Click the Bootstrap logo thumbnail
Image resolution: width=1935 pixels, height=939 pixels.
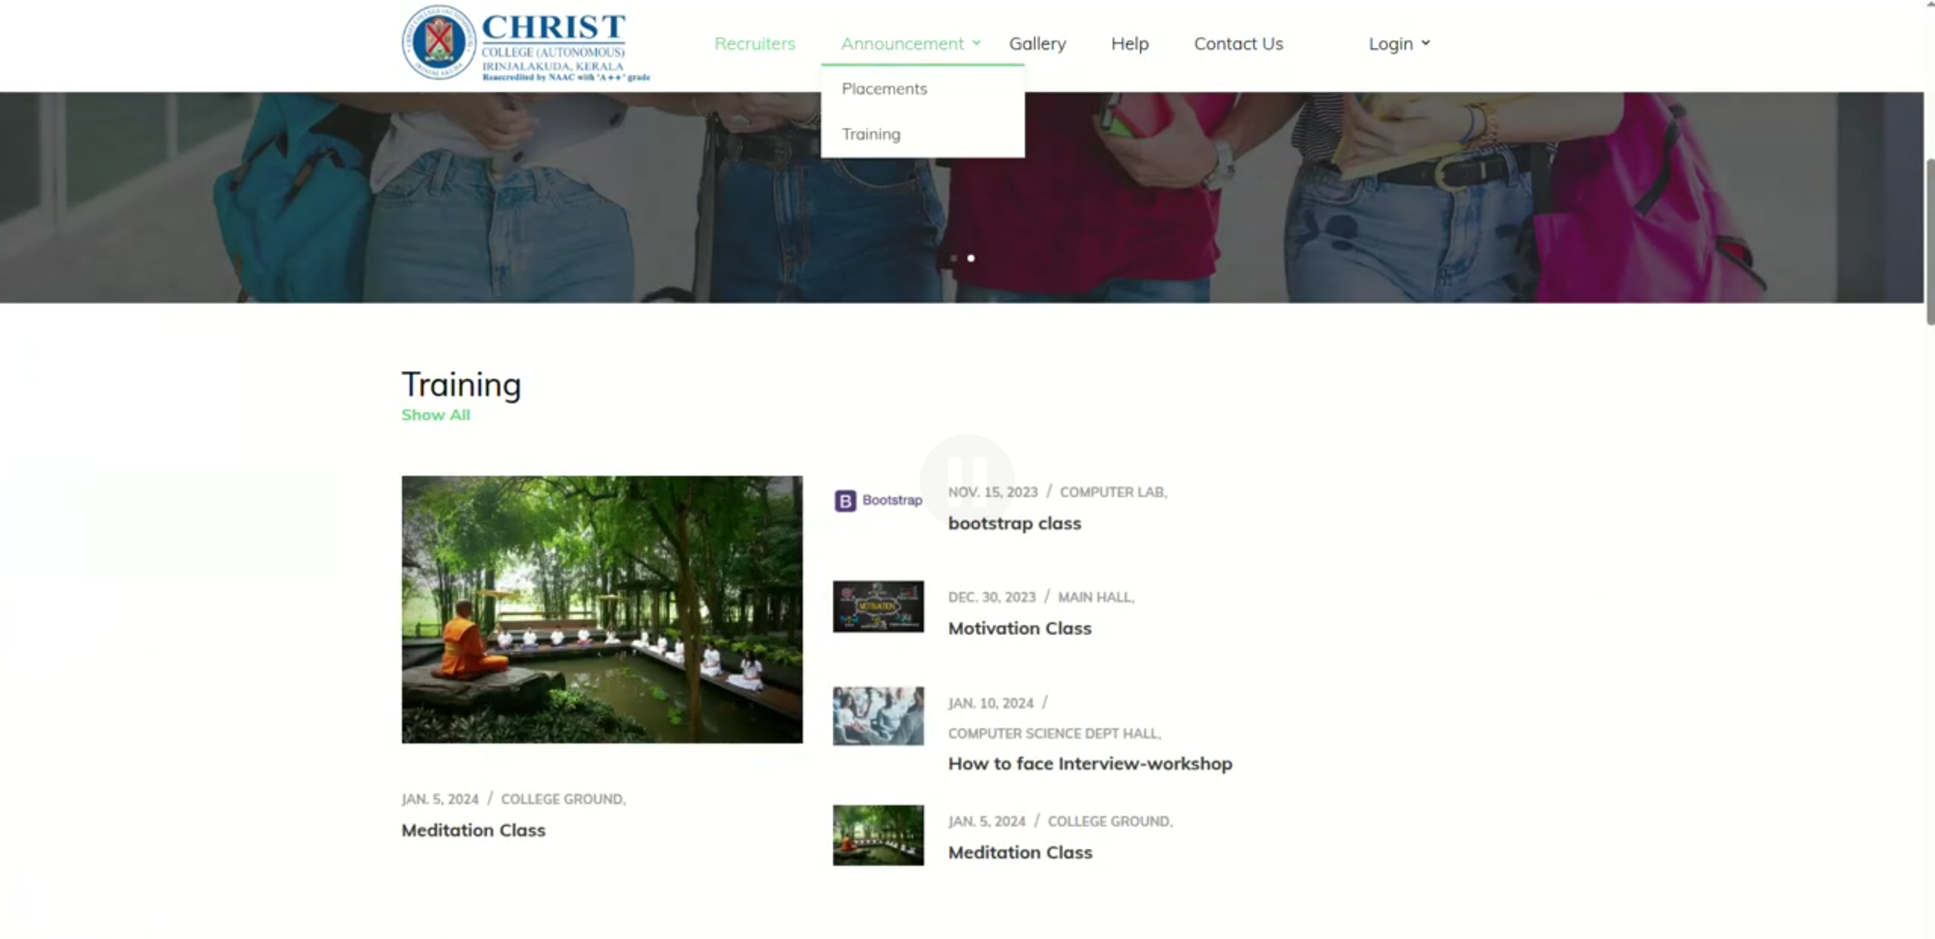(x=877, y=500)
